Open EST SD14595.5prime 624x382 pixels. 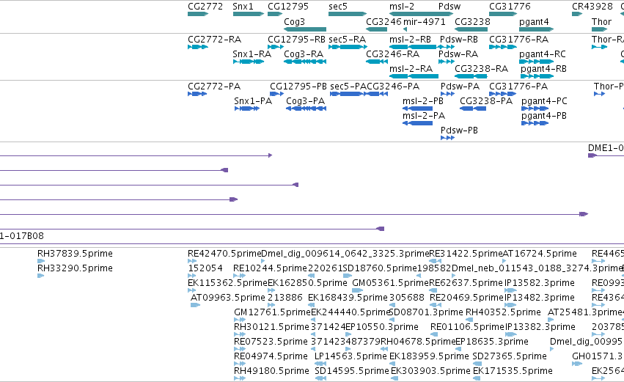(x=352, y=371)
